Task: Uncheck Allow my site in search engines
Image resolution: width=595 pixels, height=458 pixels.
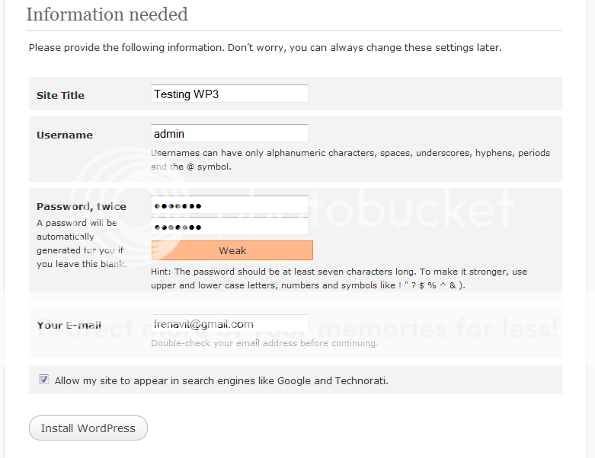Action: pyautogui.click(x=44, y=379)
